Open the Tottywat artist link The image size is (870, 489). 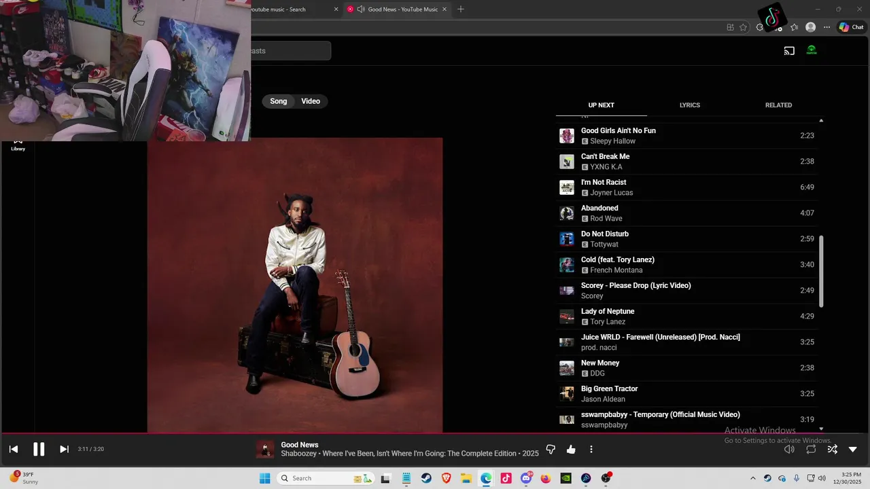604,244
